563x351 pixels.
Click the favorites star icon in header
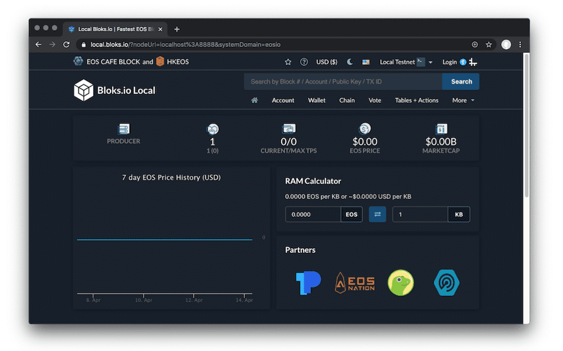tap(288, 62)
